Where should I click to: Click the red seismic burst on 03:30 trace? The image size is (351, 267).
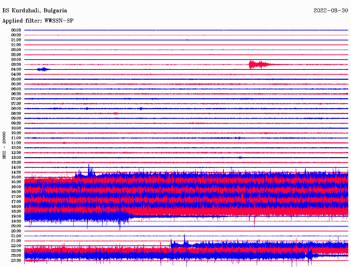257,64
